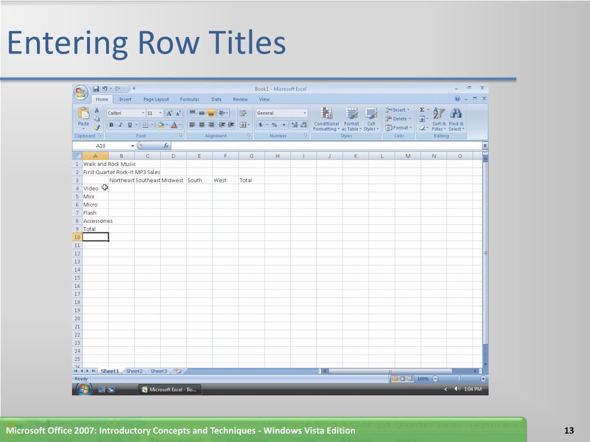This screenshot has width=590, height=442.
Task: Open the General number format dropdown
Action: pyautogui.click(x=305, y=113)
